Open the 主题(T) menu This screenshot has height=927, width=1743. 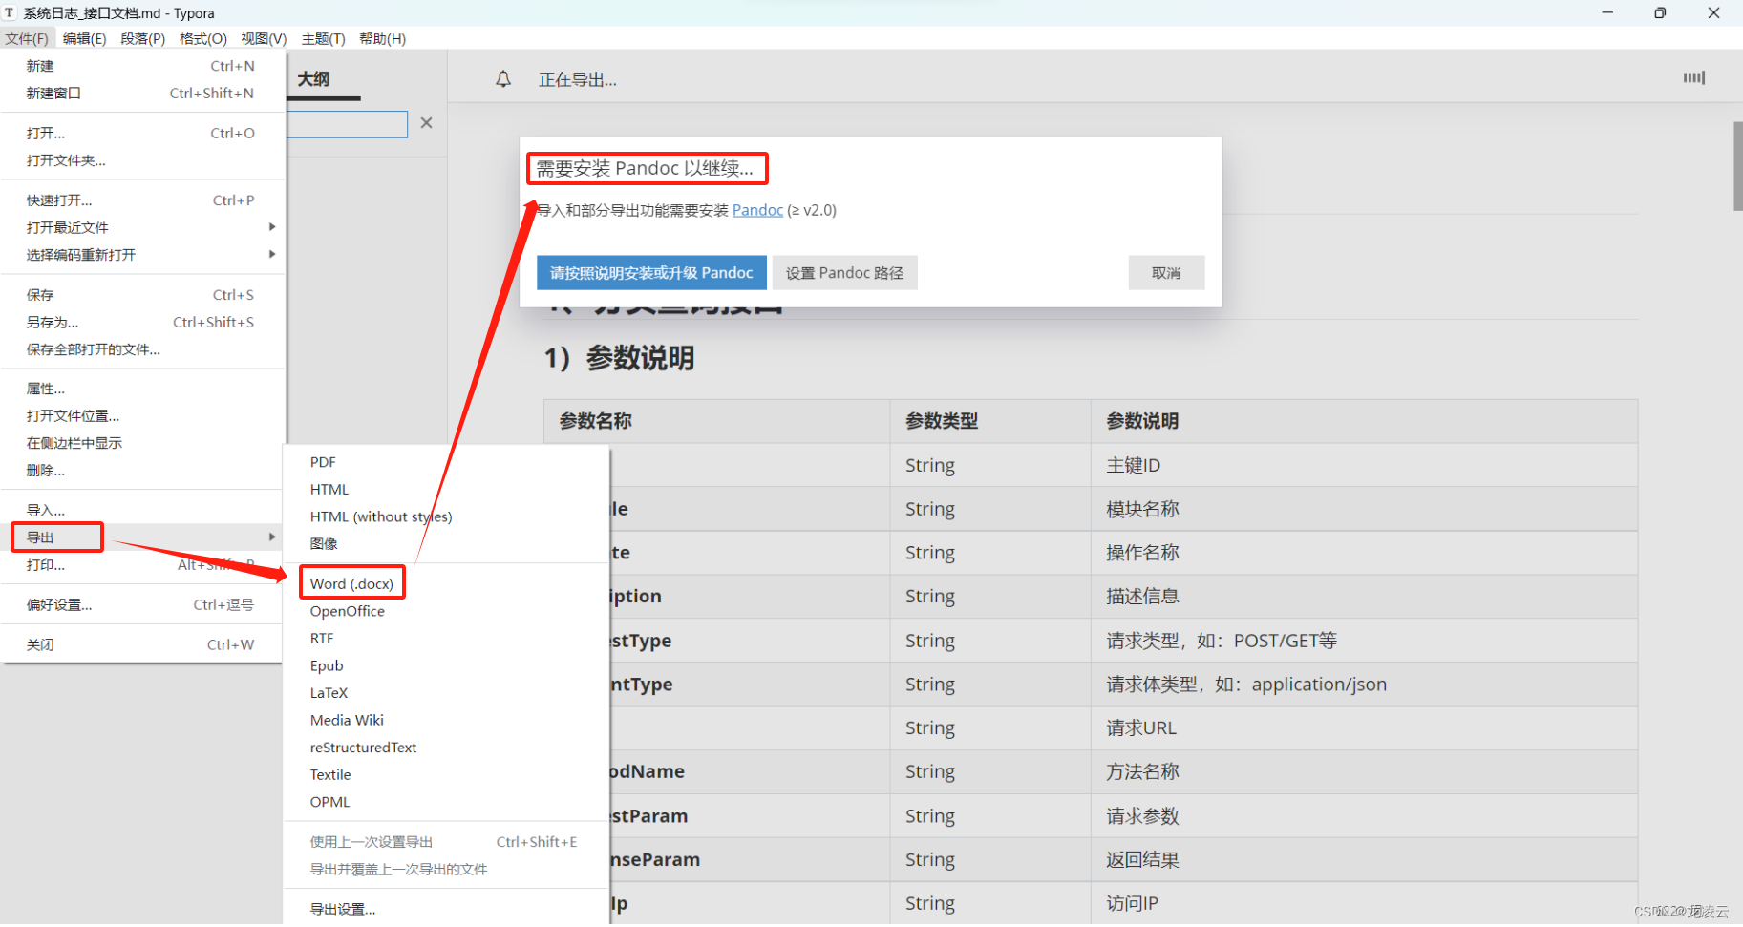pos(323,38)
